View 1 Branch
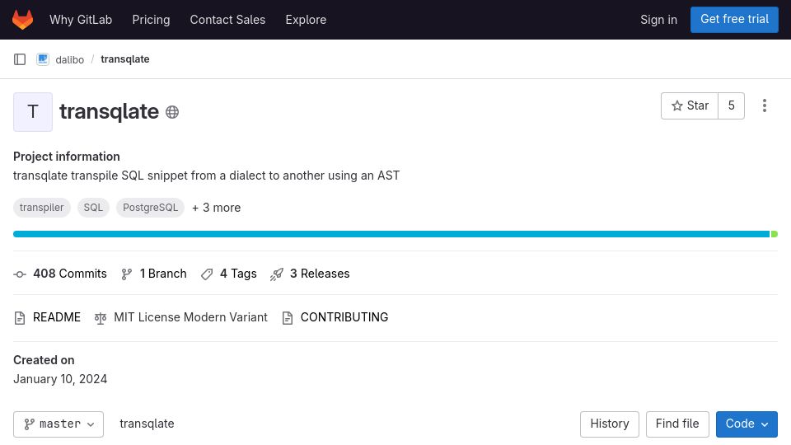The width and height of the screenshot is (791, 445). click(163, 274)
